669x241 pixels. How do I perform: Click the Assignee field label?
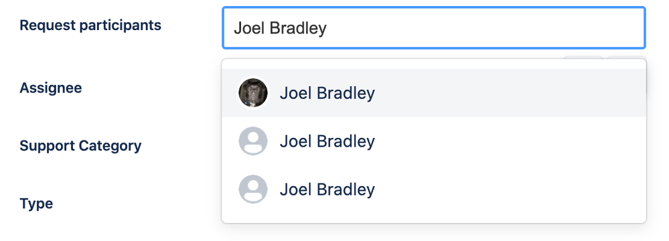(51, 88)
